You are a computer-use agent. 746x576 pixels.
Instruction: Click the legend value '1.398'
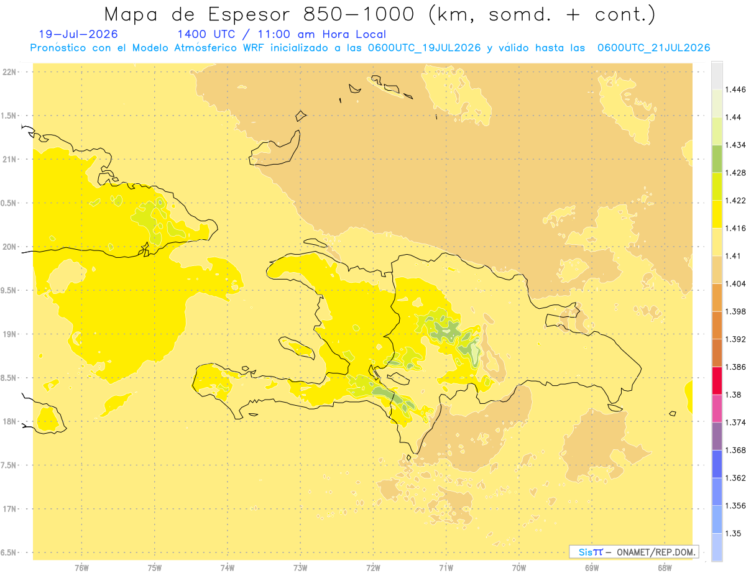point(735,311)
